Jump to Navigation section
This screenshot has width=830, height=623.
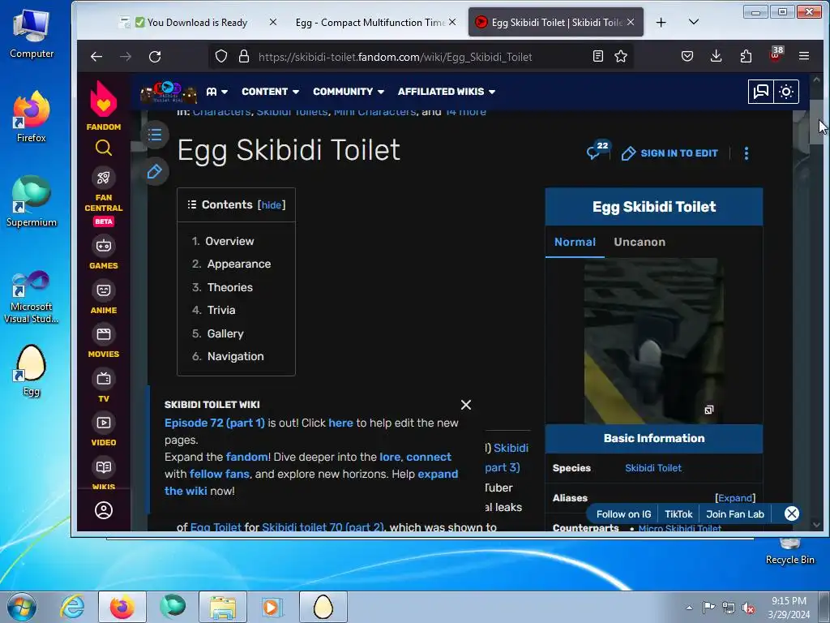tap(235, 356)
